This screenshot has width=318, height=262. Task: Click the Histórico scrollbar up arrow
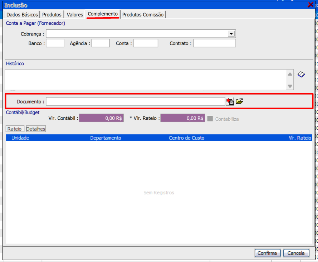290,74
